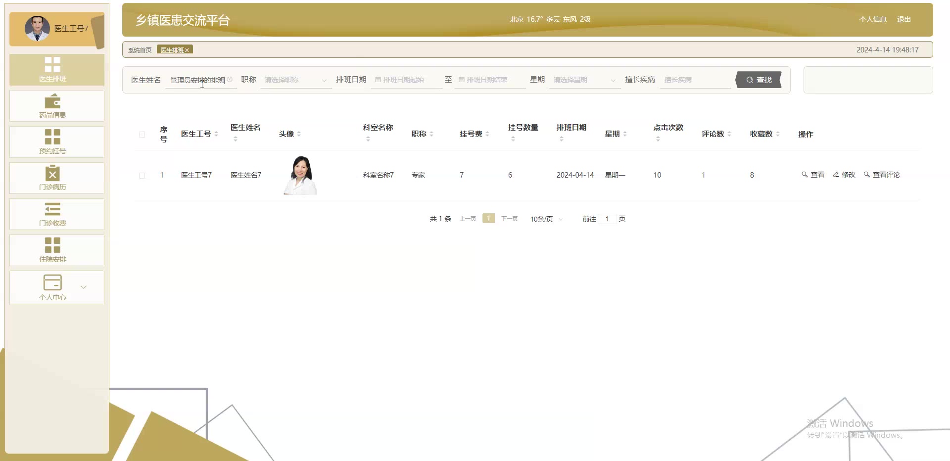This screenshot has width=950, height=461.
Task: Open the doctor photo thumbnail in row
Action: click(300, 175)
